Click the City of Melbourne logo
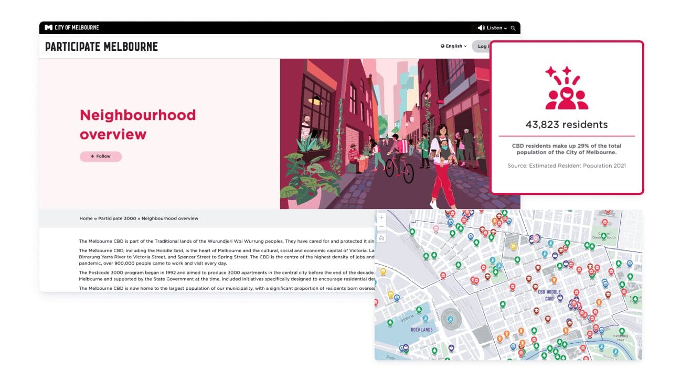This screenshot has width=681, height=382. tap(72, 28)
